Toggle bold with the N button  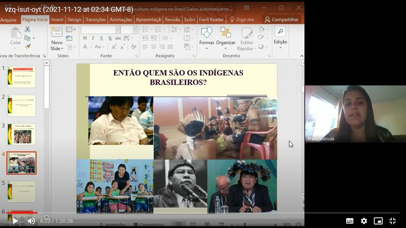(85, 38)
